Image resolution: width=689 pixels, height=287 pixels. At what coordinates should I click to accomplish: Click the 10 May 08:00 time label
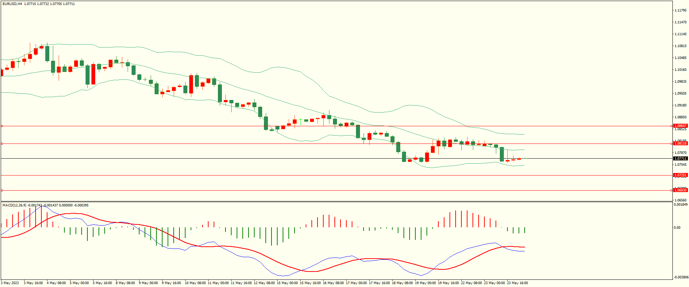tap(195, 283)
